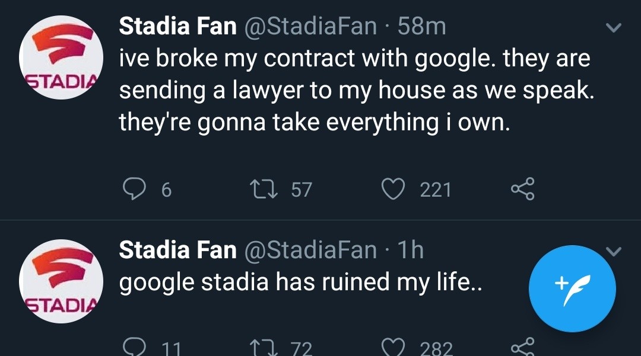Open Stadia avatar on second tweet

pos(62,281)
